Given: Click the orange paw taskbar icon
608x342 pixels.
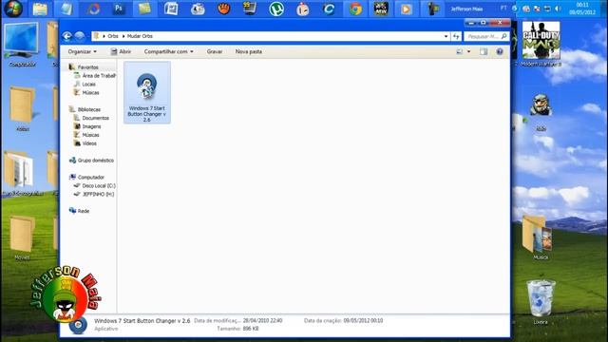Looking at the screenshot, I should (224, 9).
